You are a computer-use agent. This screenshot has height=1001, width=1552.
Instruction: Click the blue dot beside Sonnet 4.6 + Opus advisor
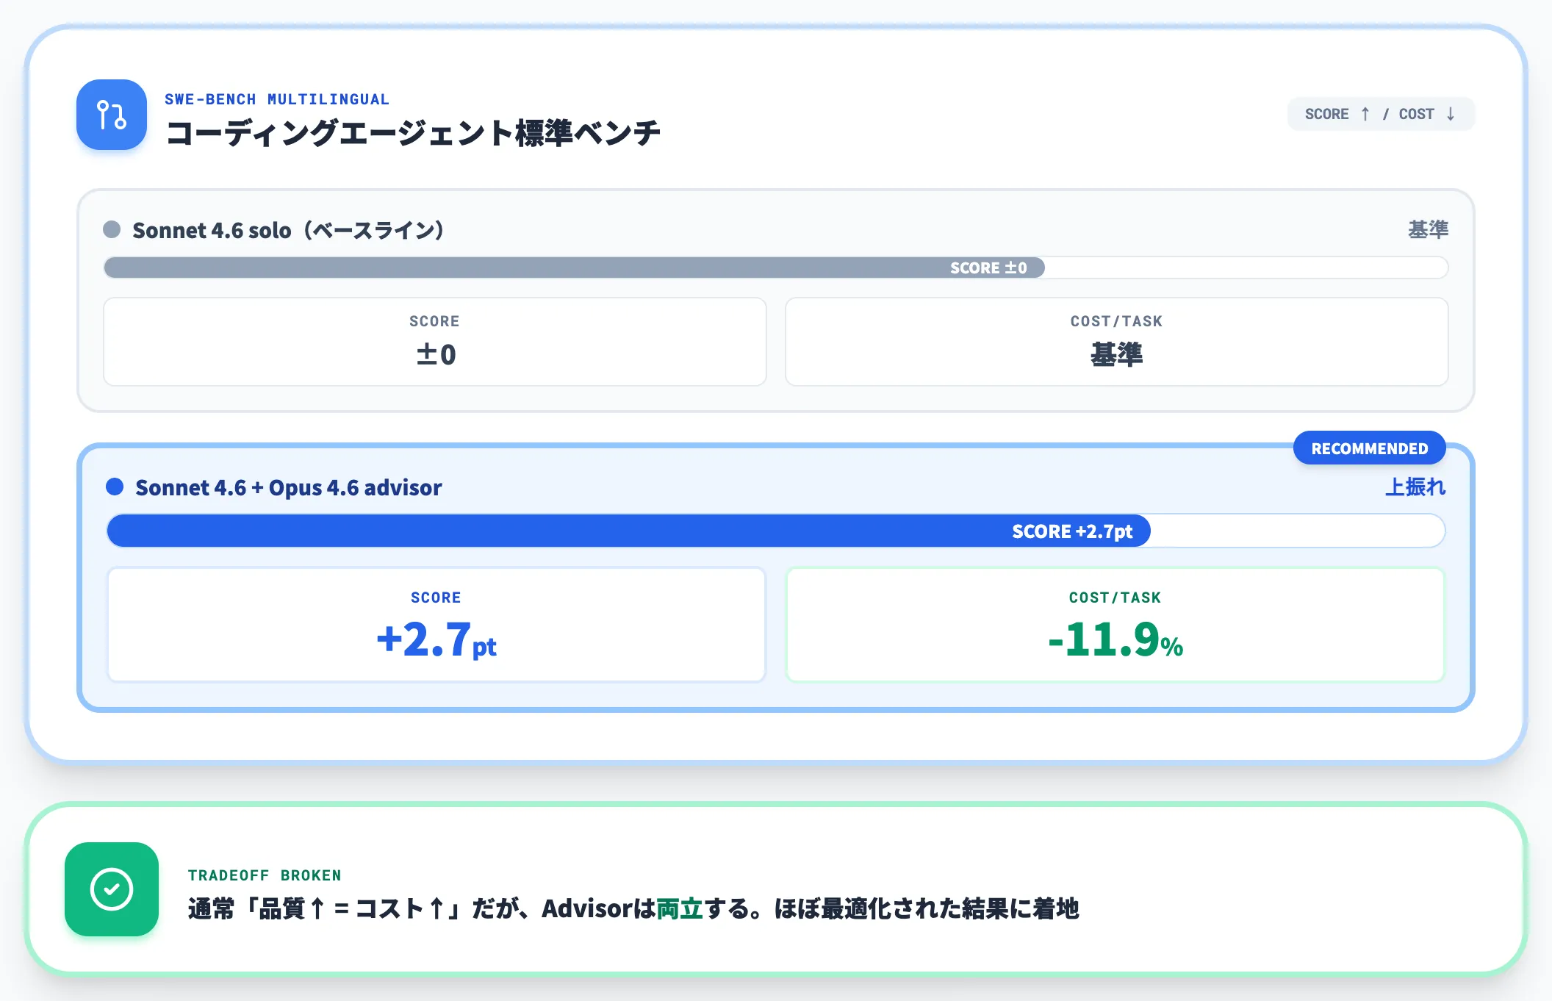pos(115,487)
